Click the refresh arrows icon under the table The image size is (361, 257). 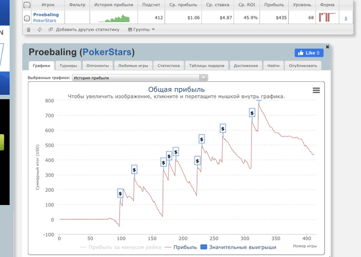[x=40, y=29]
